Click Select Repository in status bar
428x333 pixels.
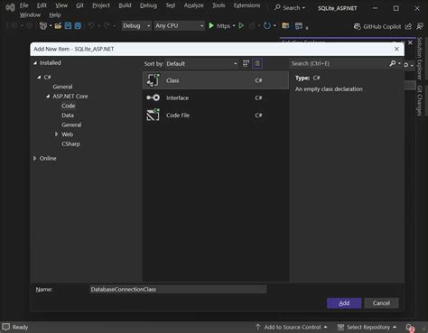pyautogui.click(x=368, y=327)
